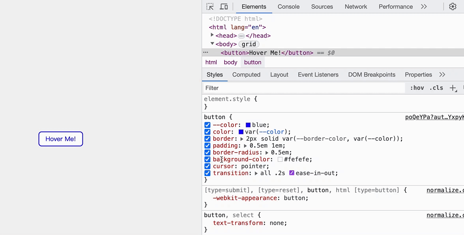The width and height of the screenshot is (464, 235).
Task: Open normalize source link for -webkit-appearance rule
Action: click(445, 190)
